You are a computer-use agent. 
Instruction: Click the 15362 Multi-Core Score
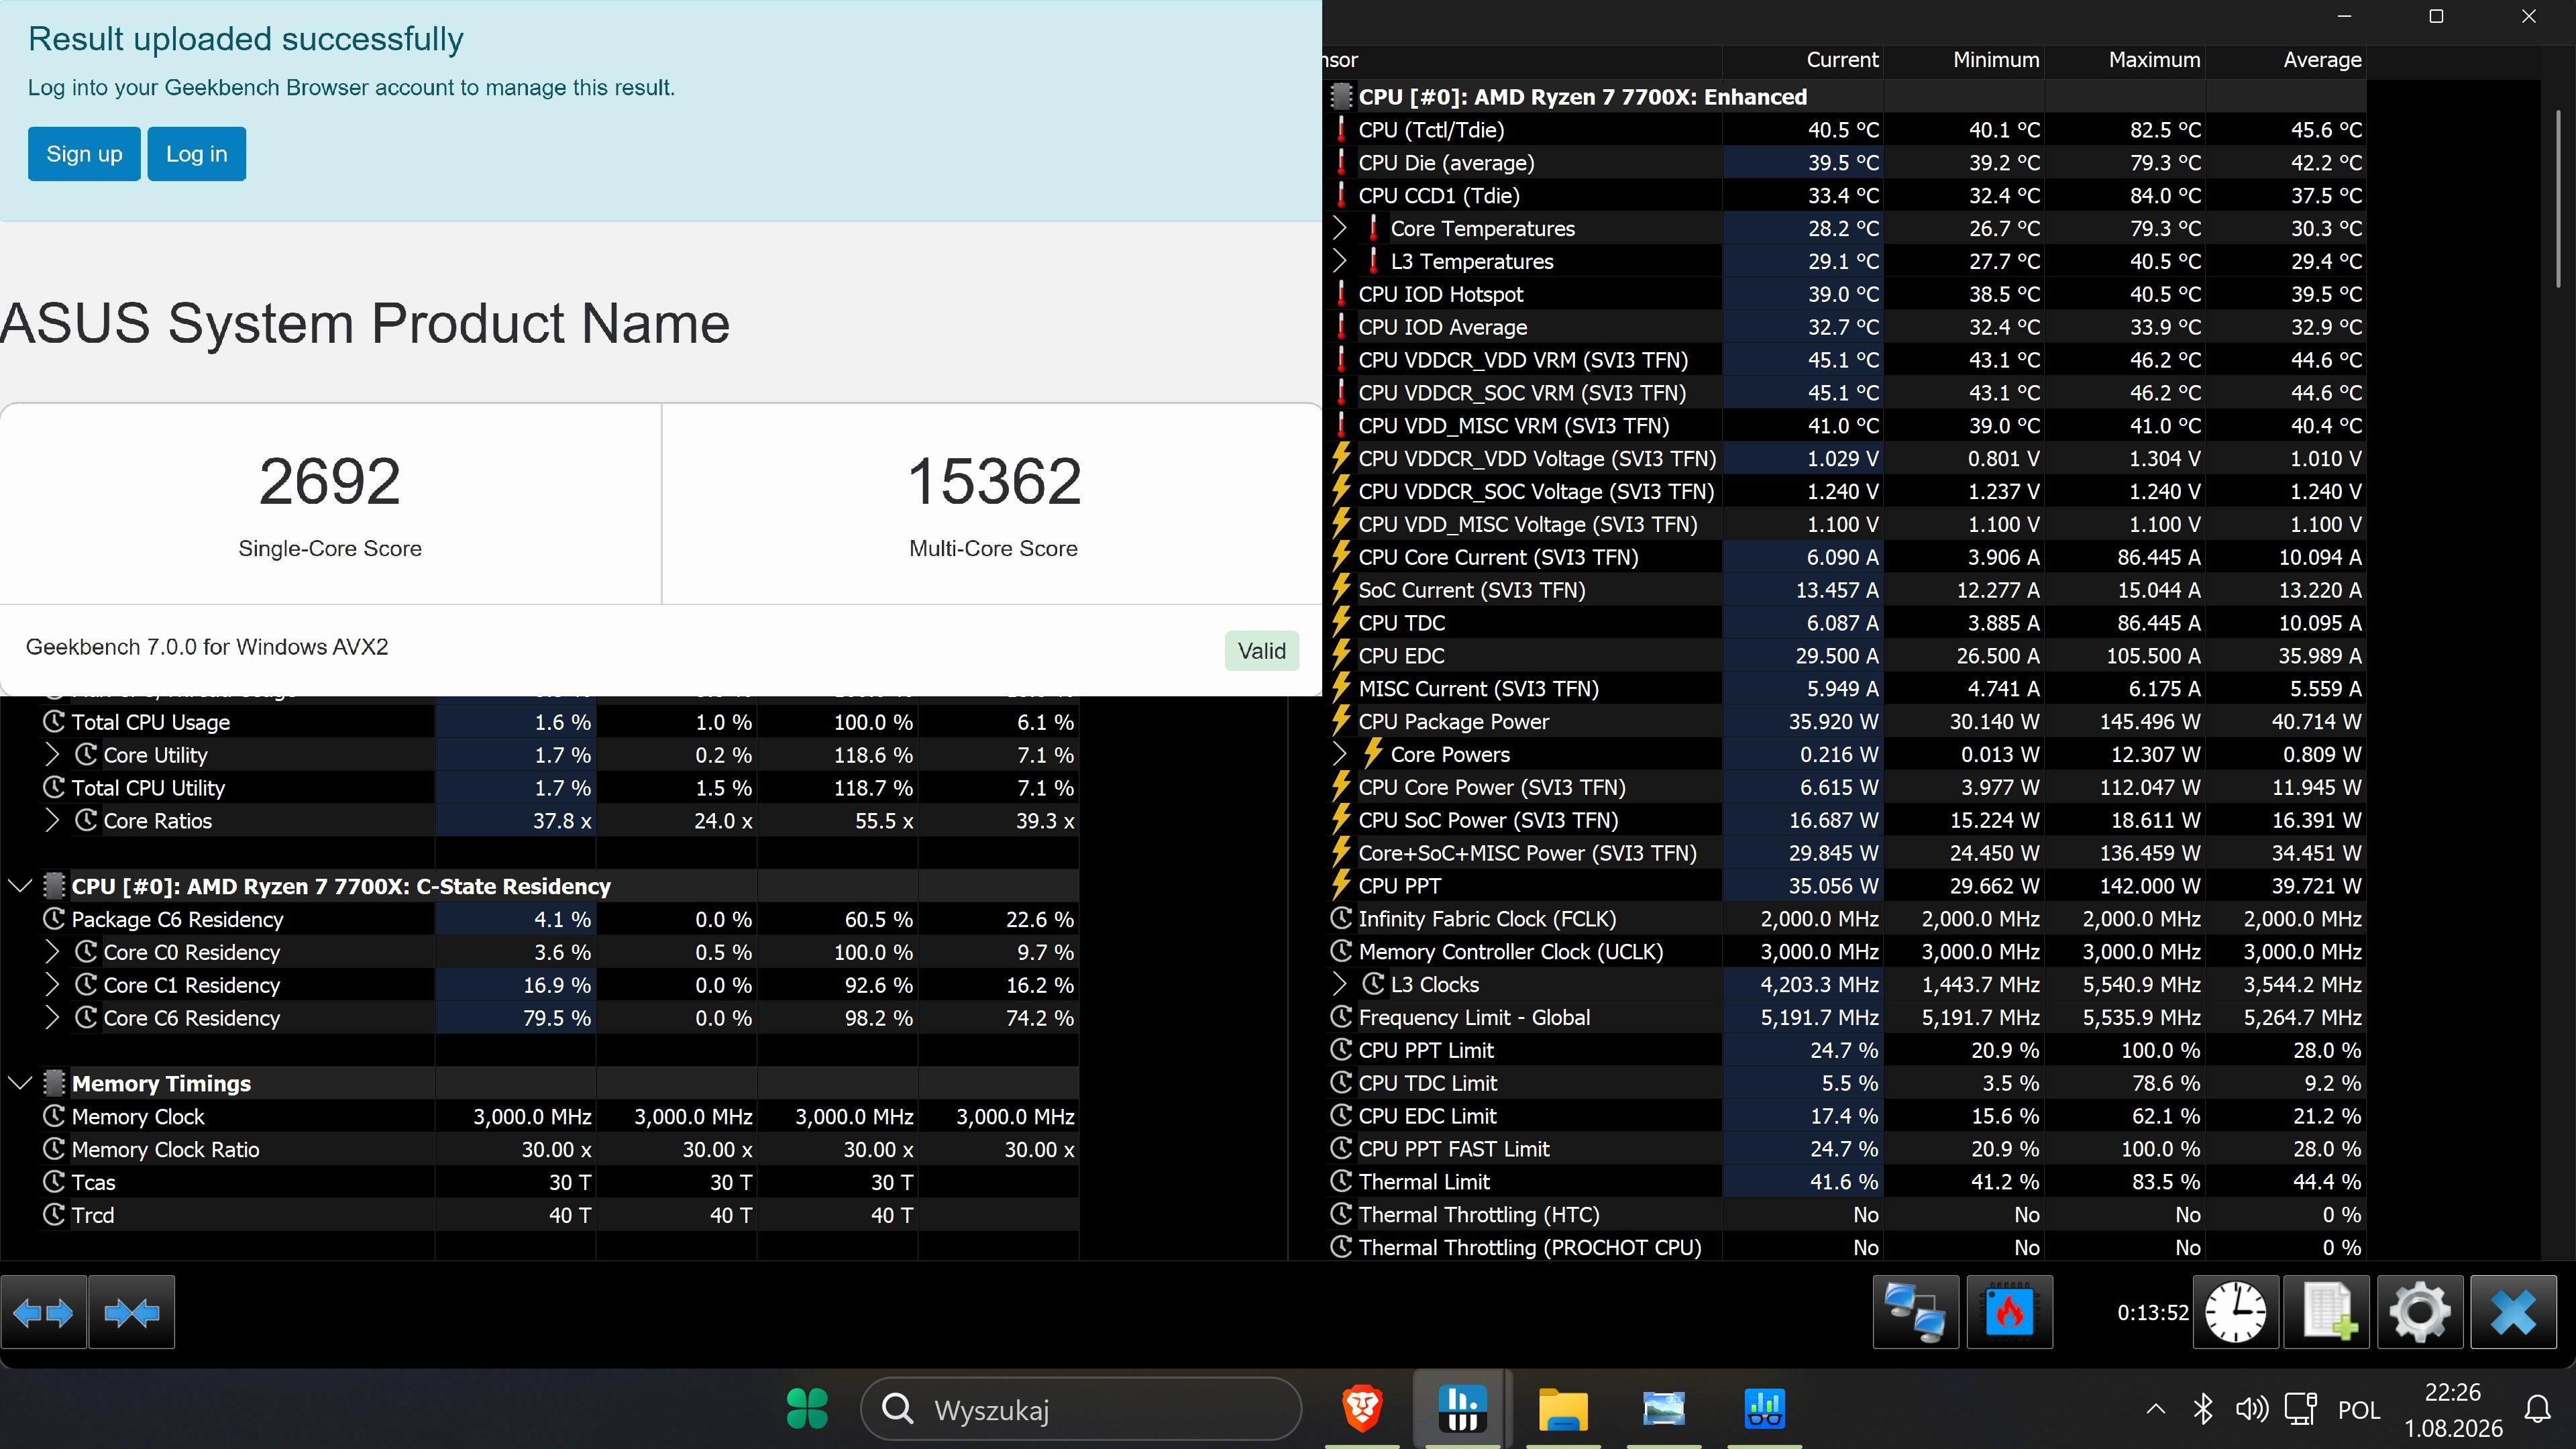pyautogui.click(x=994, y=481)
